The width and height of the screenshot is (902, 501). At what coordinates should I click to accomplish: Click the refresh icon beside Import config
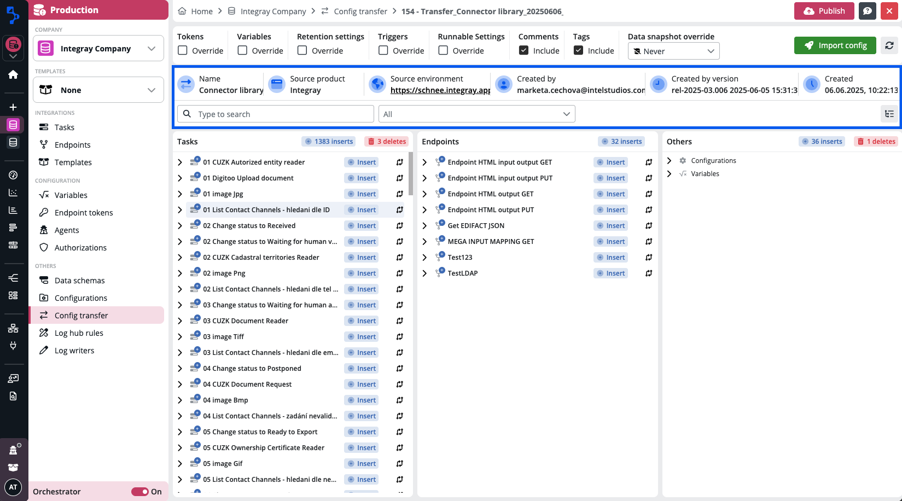[889, 45]
